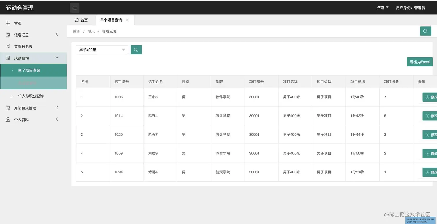Click 修改 button for 赵五7
This screenshot has width=437, height=224.
[x=430, y=135]
